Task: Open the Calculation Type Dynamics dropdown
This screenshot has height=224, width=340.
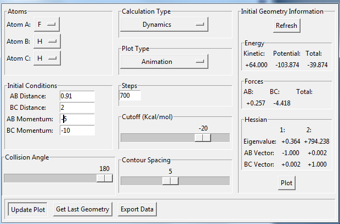Action: (x=164, y=25)
